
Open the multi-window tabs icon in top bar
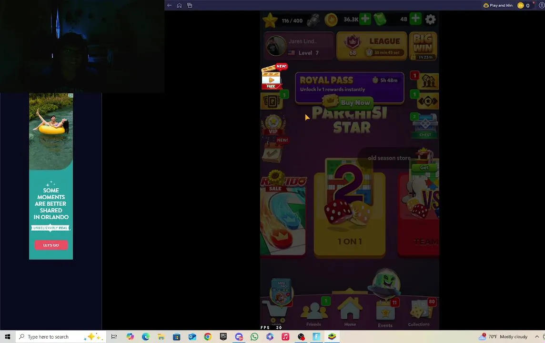click(190, 5)
